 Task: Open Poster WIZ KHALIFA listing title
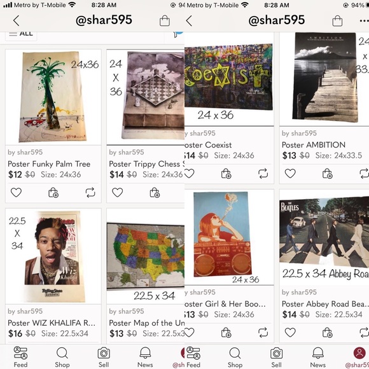tap(52, 323)
